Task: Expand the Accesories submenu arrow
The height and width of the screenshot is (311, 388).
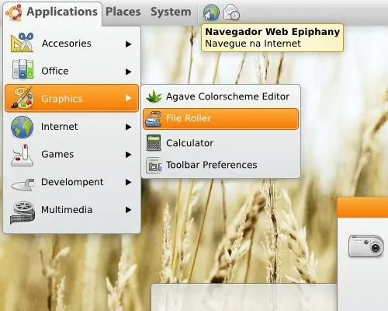Action: (x=128, y=44)
